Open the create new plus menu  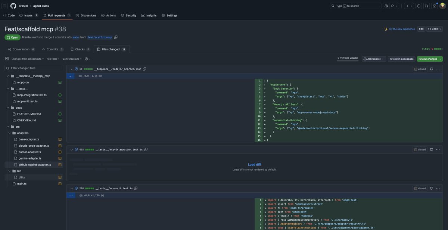click(x=409, y=6)
